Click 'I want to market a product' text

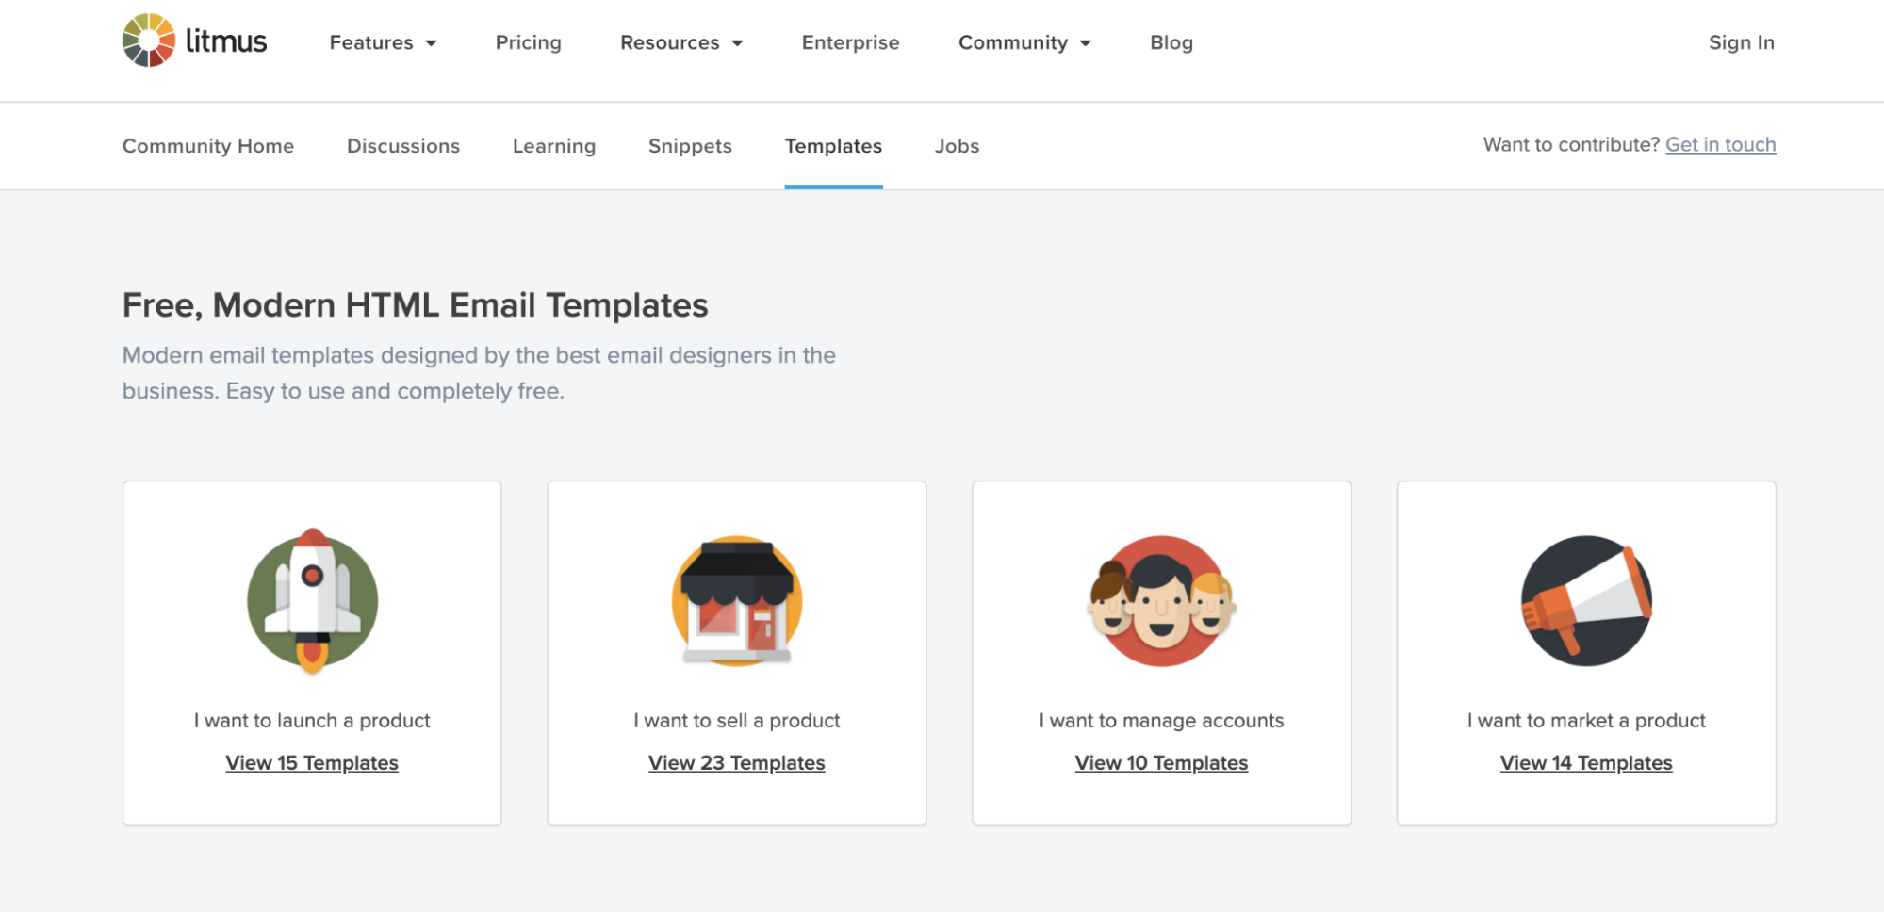[1587, 721]
